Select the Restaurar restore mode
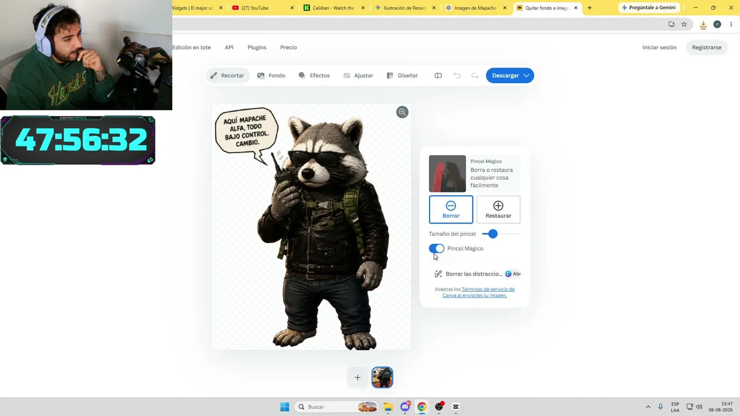Viewport: 740px width, 416px height. pyautogui.click(x=498, y=209)
